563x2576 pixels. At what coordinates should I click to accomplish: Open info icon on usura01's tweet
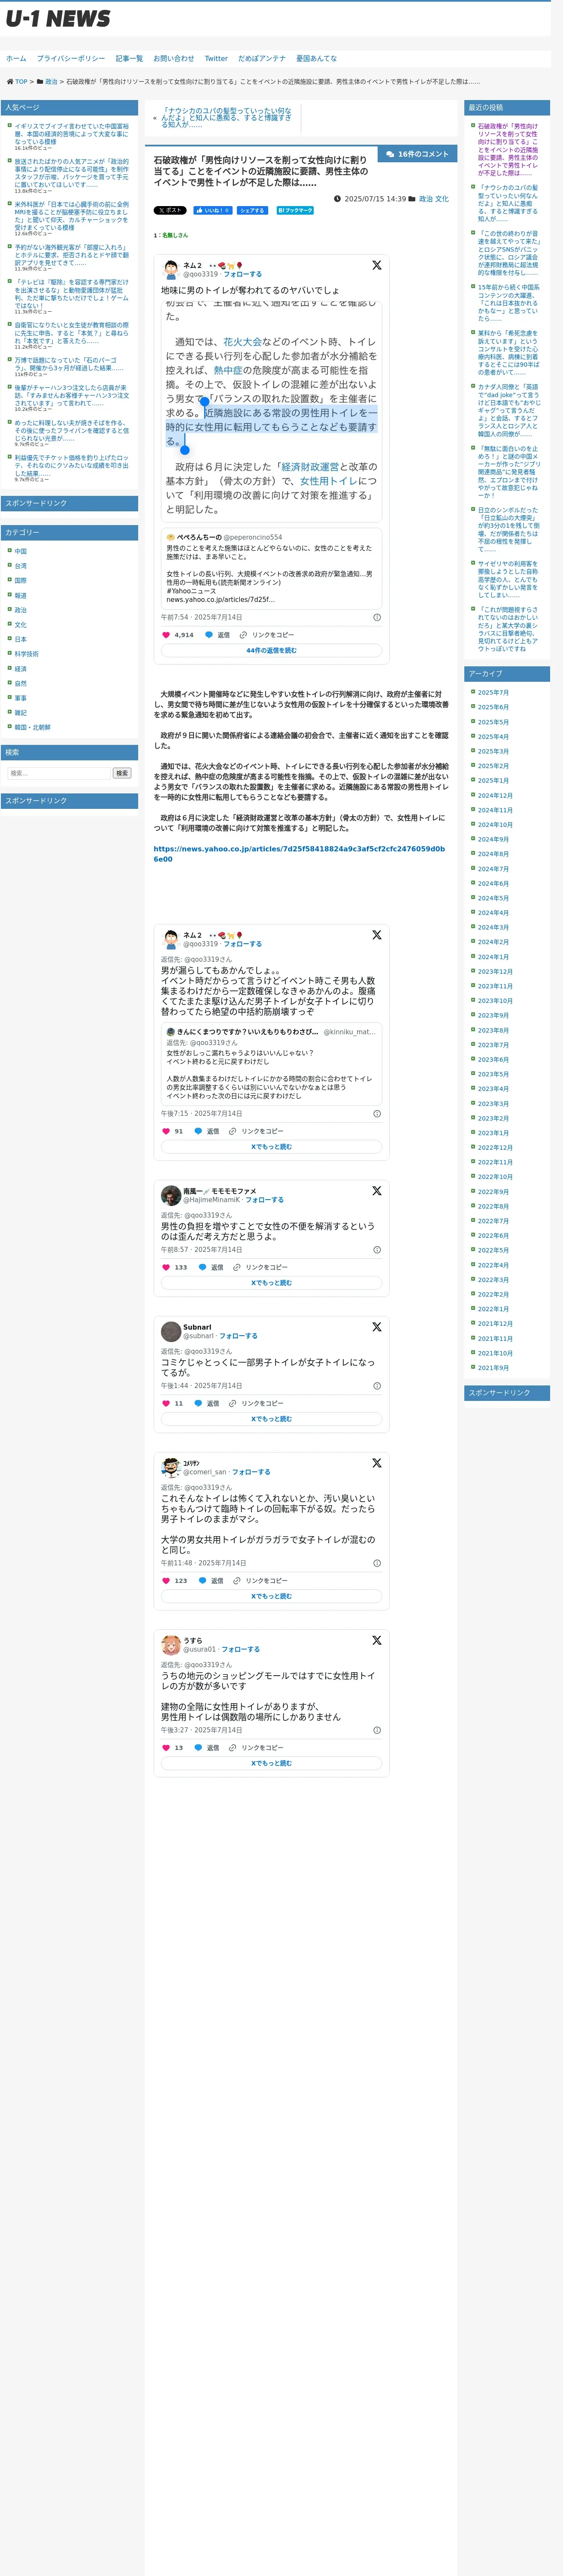(377, 1730)
